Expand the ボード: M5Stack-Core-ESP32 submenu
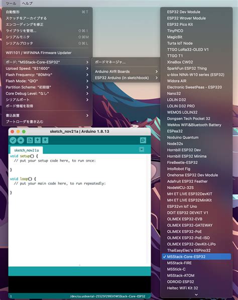 click(47, 62)
